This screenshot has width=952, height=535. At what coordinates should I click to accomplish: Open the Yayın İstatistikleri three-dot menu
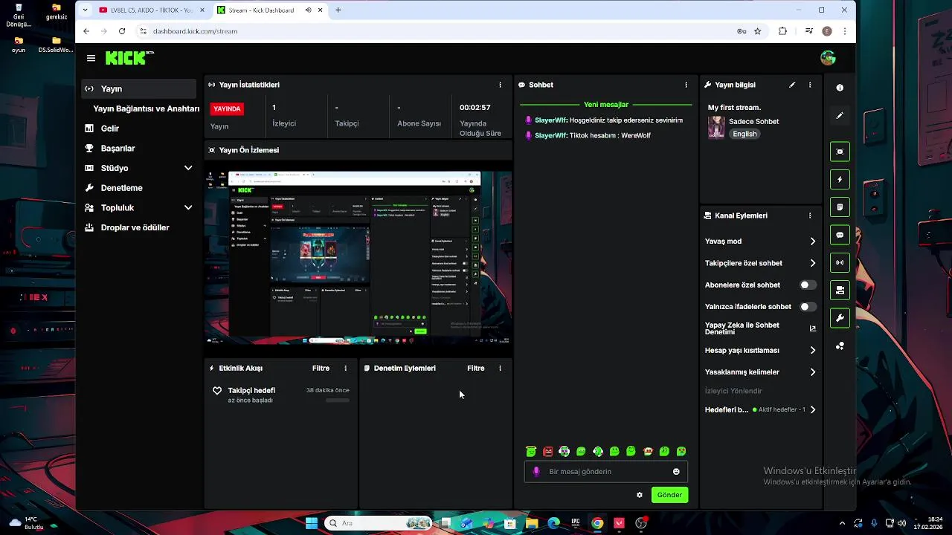[500, 85]
